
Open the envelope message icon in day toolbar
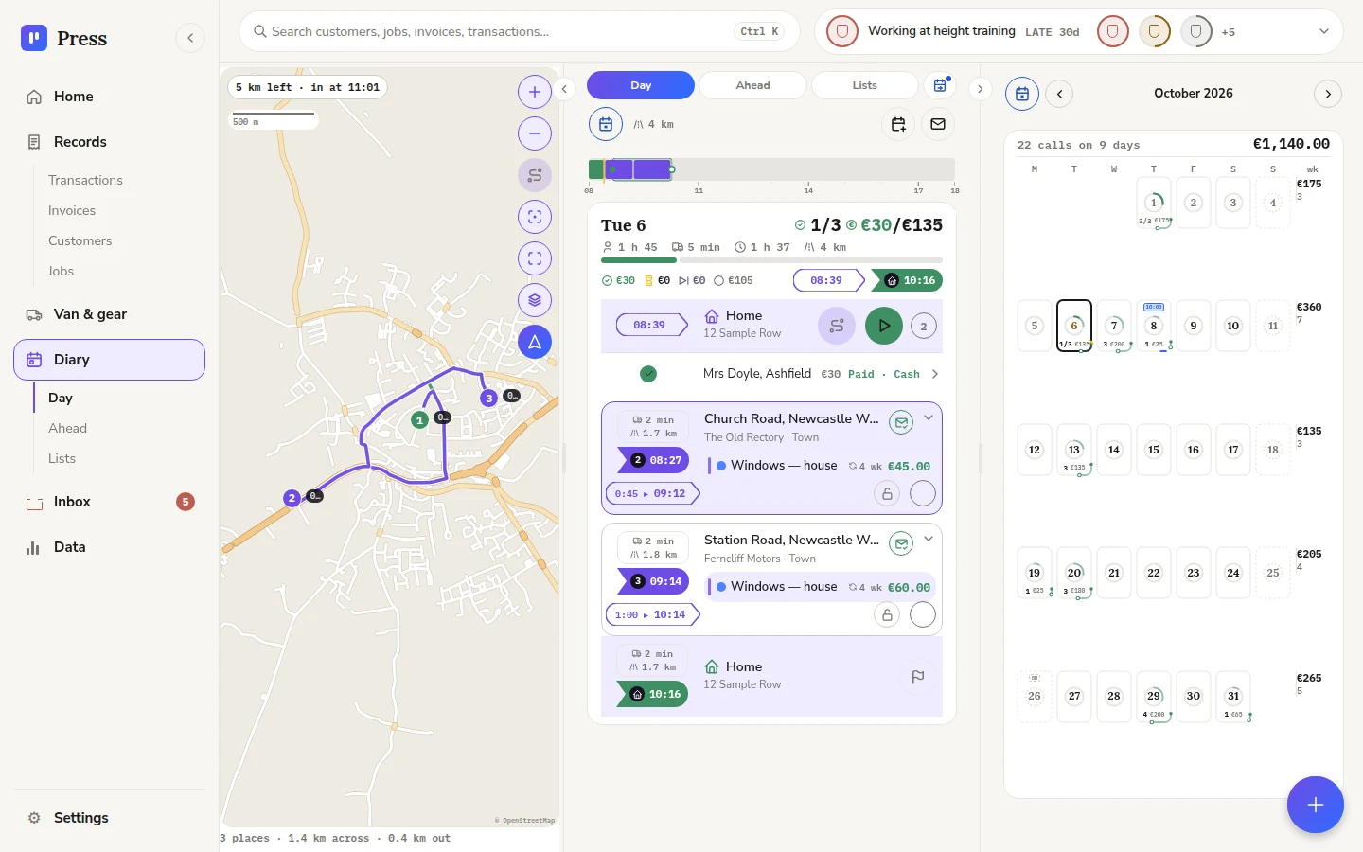938,124
